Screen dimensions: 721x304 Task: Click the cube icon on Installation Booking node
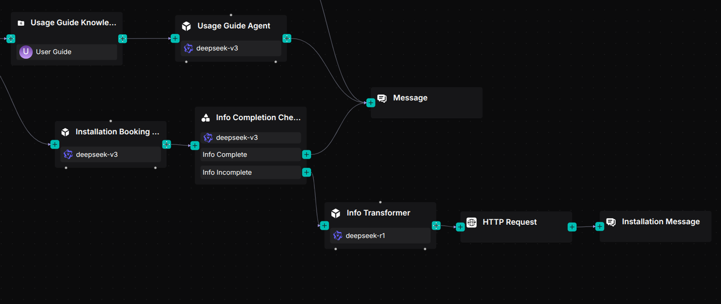pyautogui.click(x=65, y=132)
